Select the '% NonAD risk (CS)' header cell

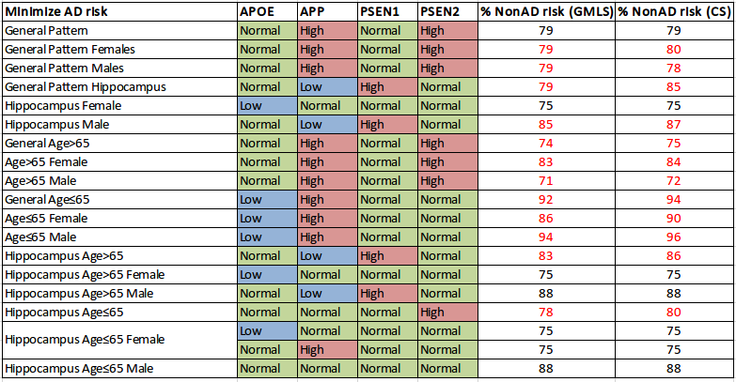[x=674, y=11]
